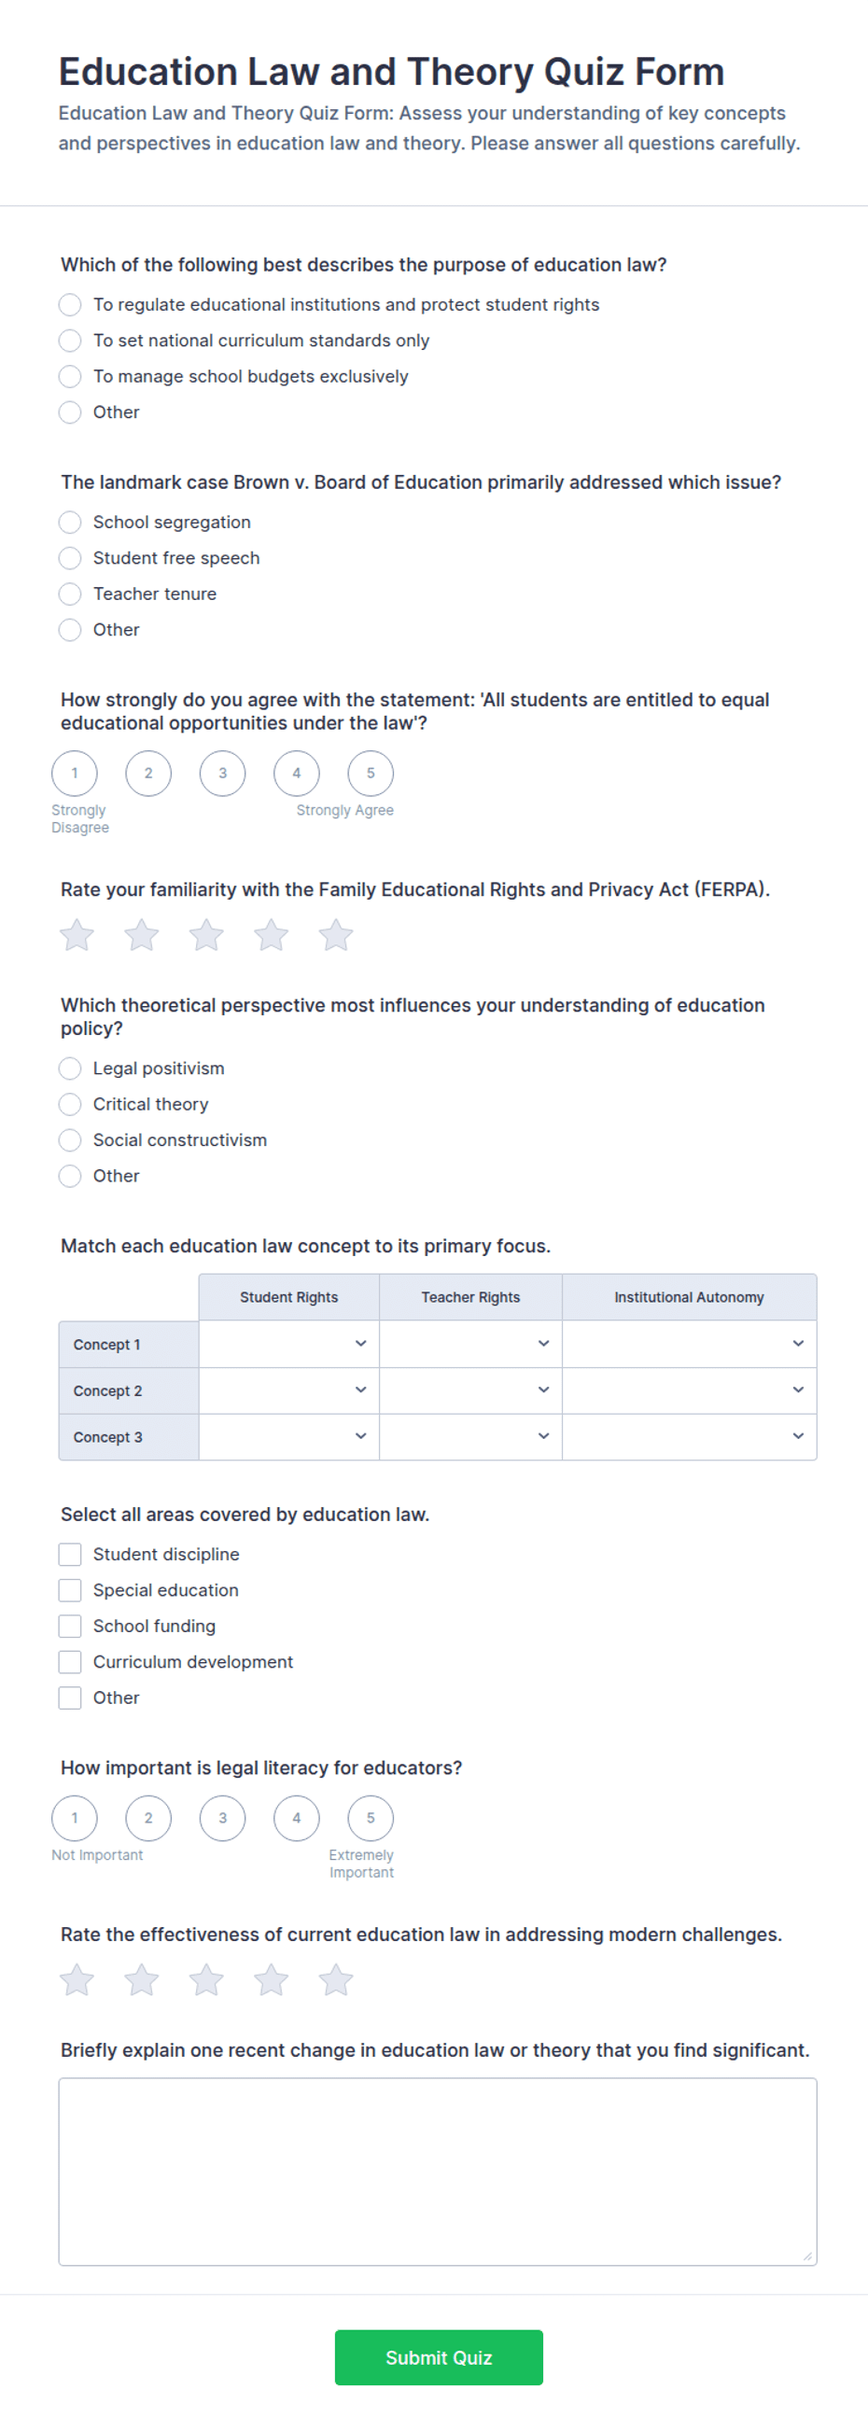Screen dimensions: 868x2431
Task: Check the 'Special education' checkbox
Action: 70,1590
